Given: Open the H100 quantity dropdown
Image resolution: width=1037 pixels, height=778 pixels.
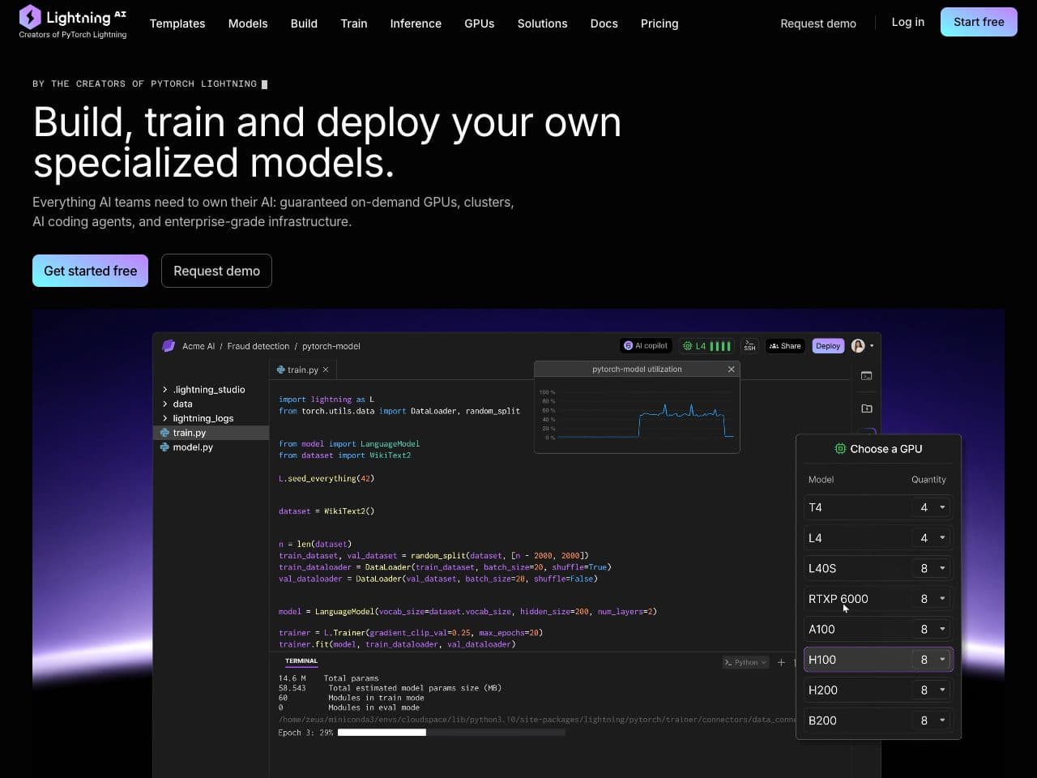Looking at the screenshot, I should (931, 660).
